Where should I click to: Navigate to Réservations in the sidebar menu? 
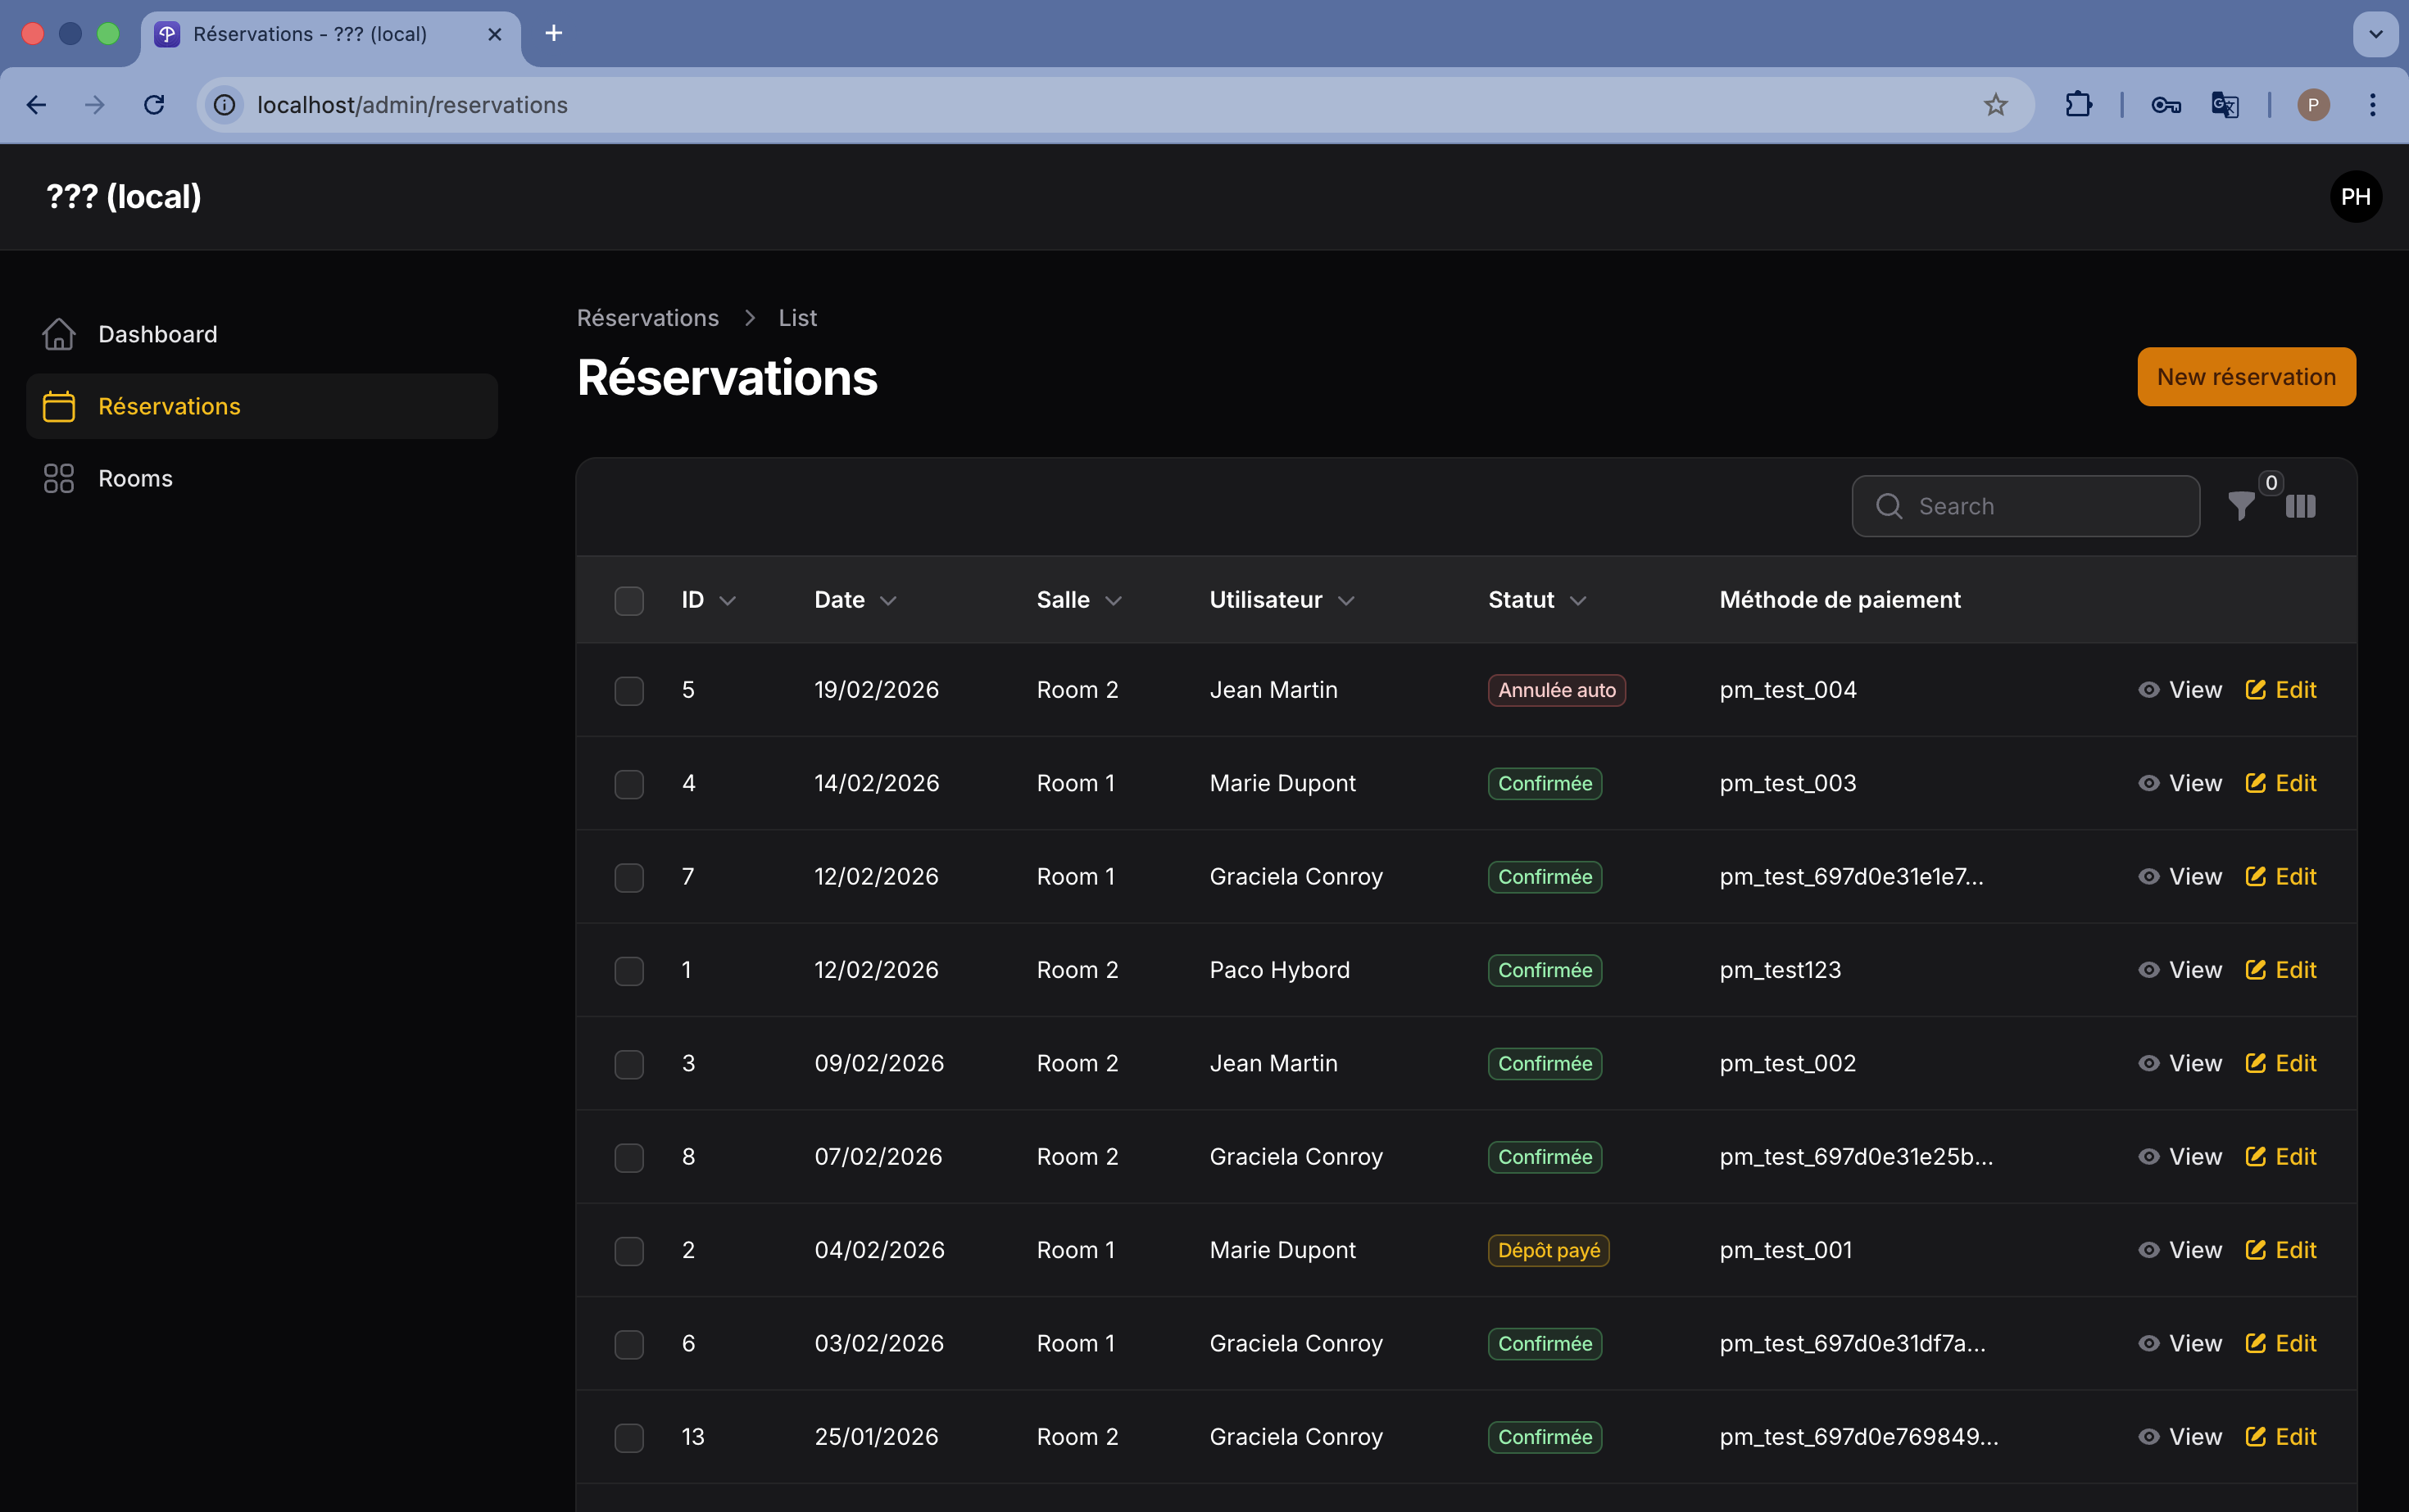169,406
